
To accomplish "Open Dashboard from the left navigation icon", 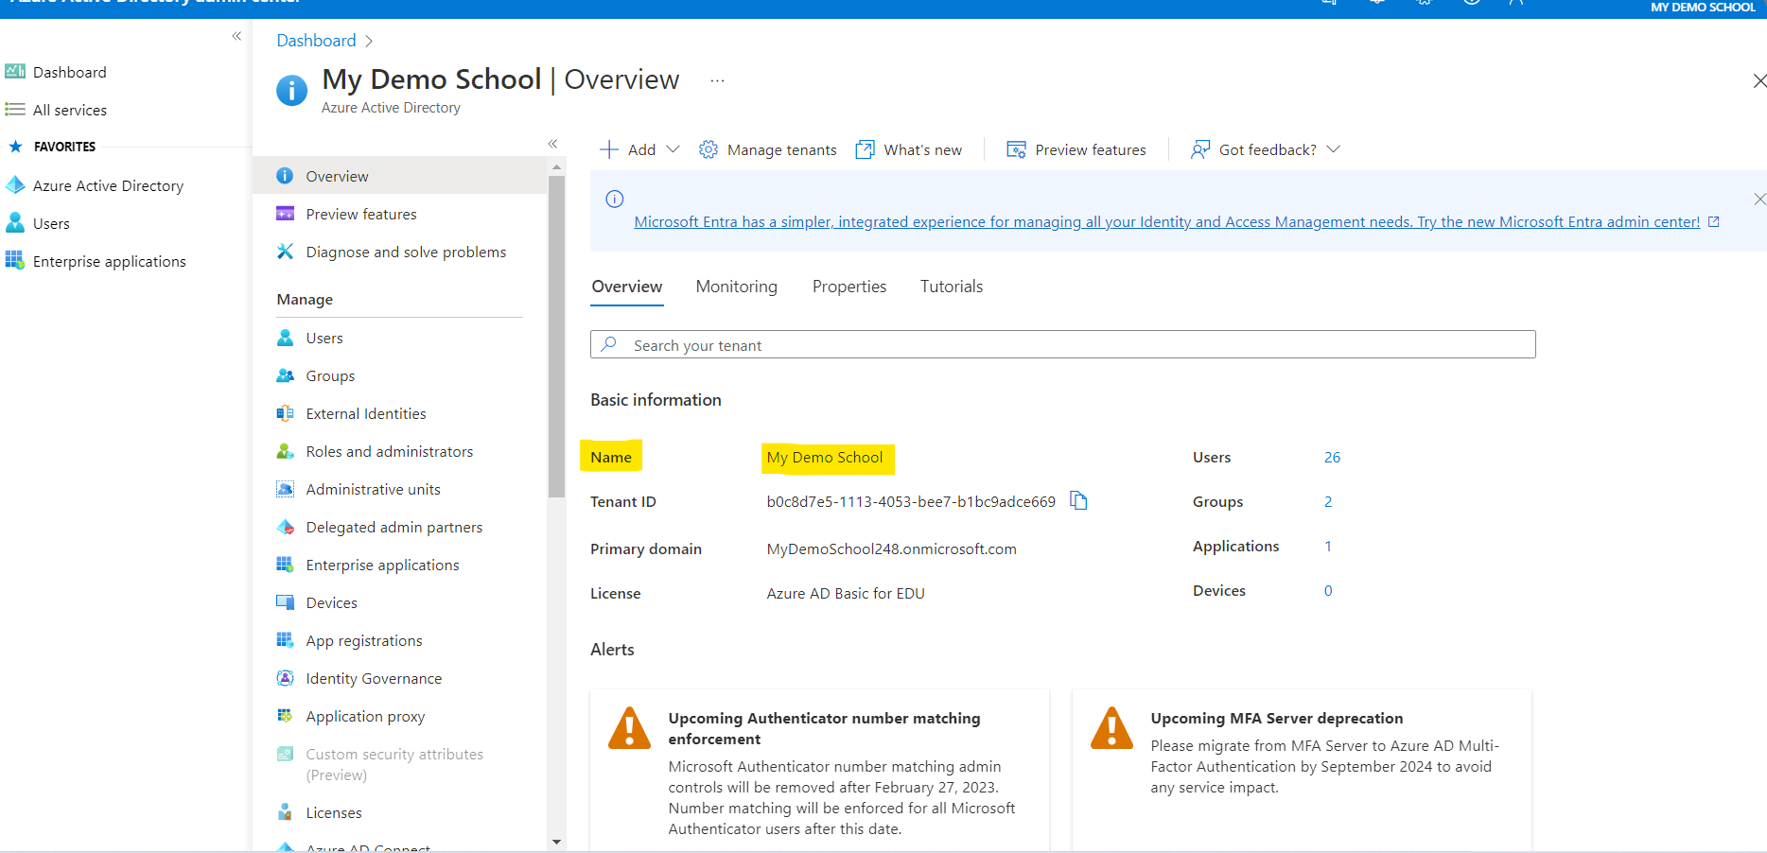I will [x=15, y=72].
